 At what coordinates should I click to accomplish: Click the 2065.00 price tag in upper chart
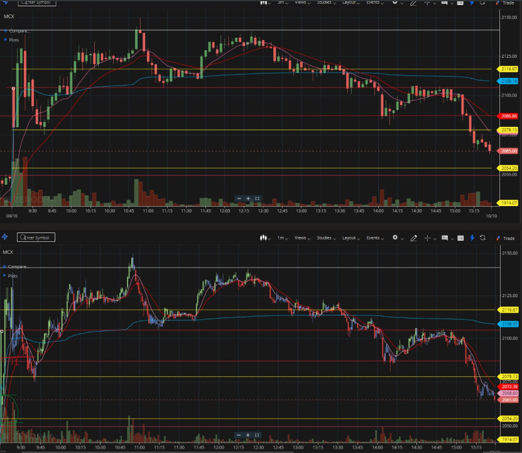pos(508,151)
